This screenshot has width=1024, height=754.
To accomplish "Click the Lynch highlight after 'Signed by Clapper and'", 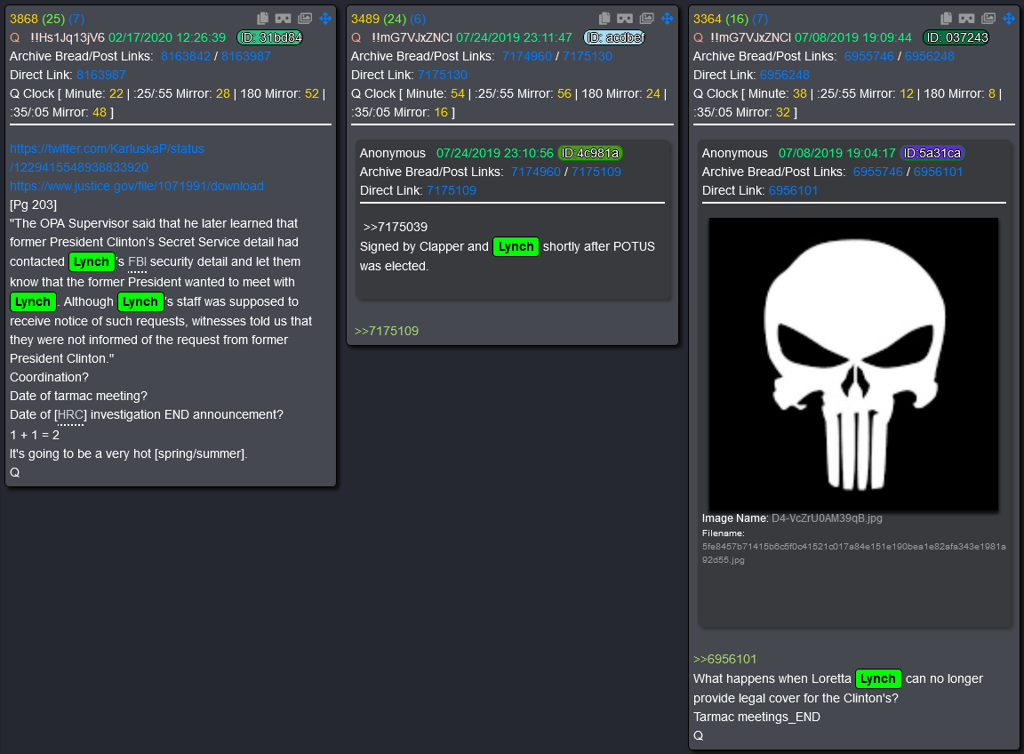I will [x=516, y=247].
